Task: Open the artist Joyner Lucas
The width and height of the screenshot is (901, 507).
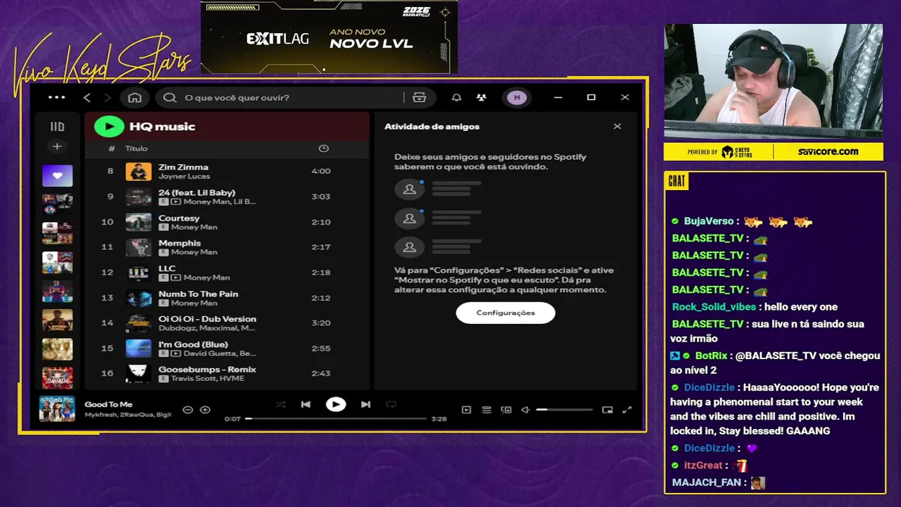Action: pos(184,176)
